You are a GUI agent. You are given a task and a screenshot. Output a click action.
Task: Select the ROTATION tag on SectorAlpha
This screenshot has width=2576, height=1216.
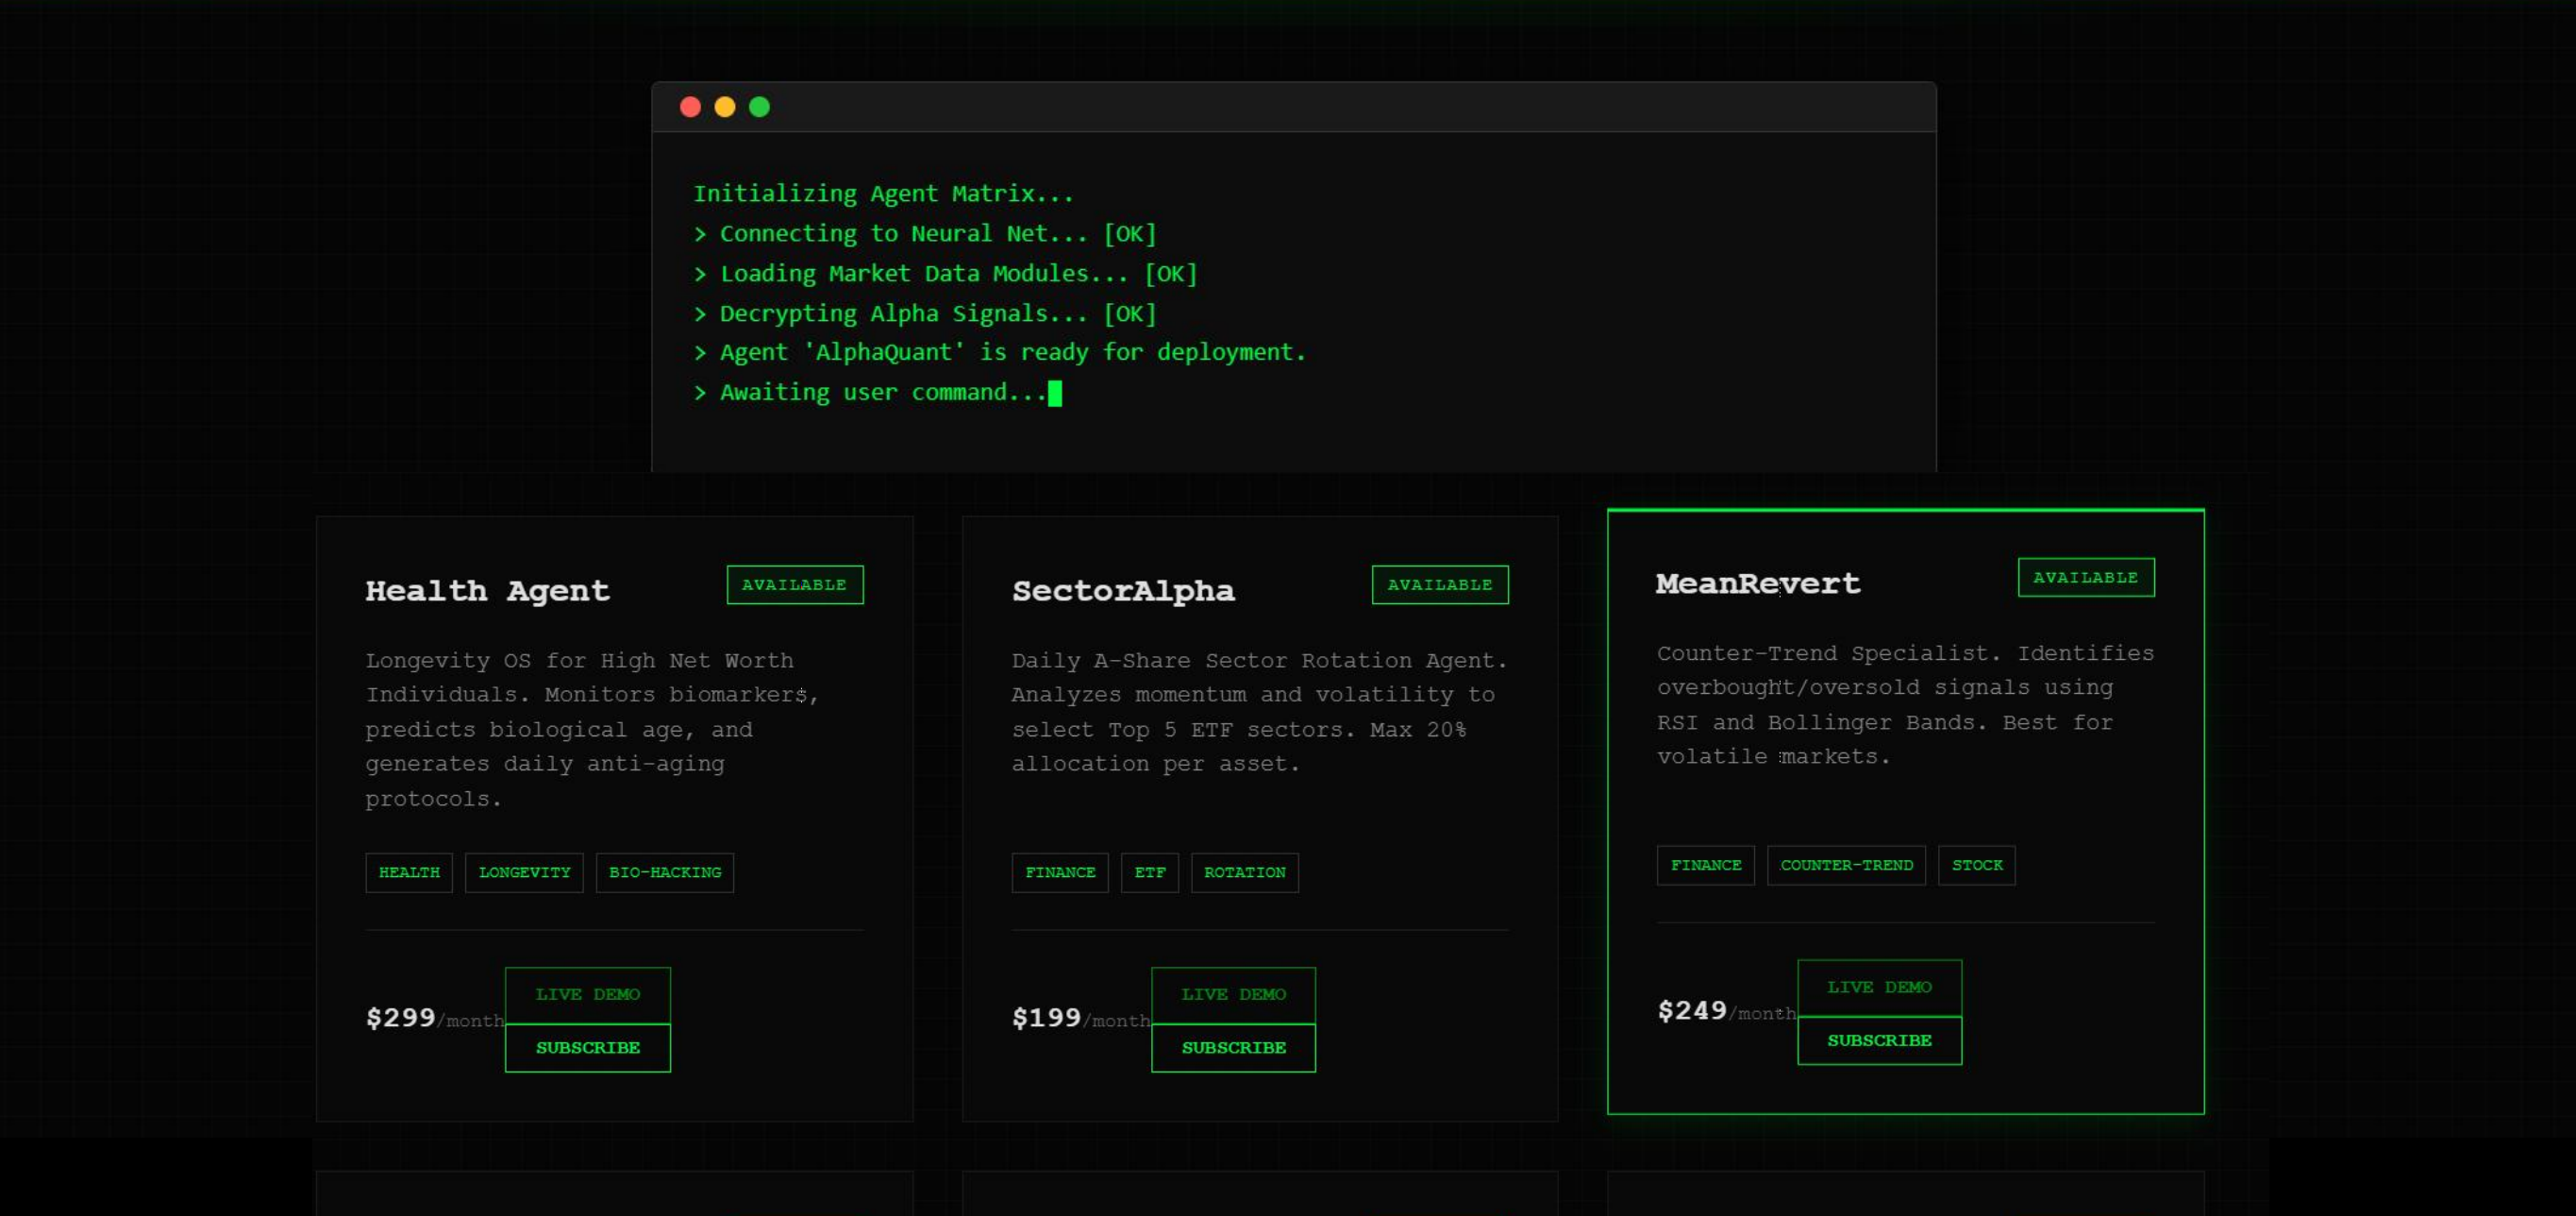1244,871
